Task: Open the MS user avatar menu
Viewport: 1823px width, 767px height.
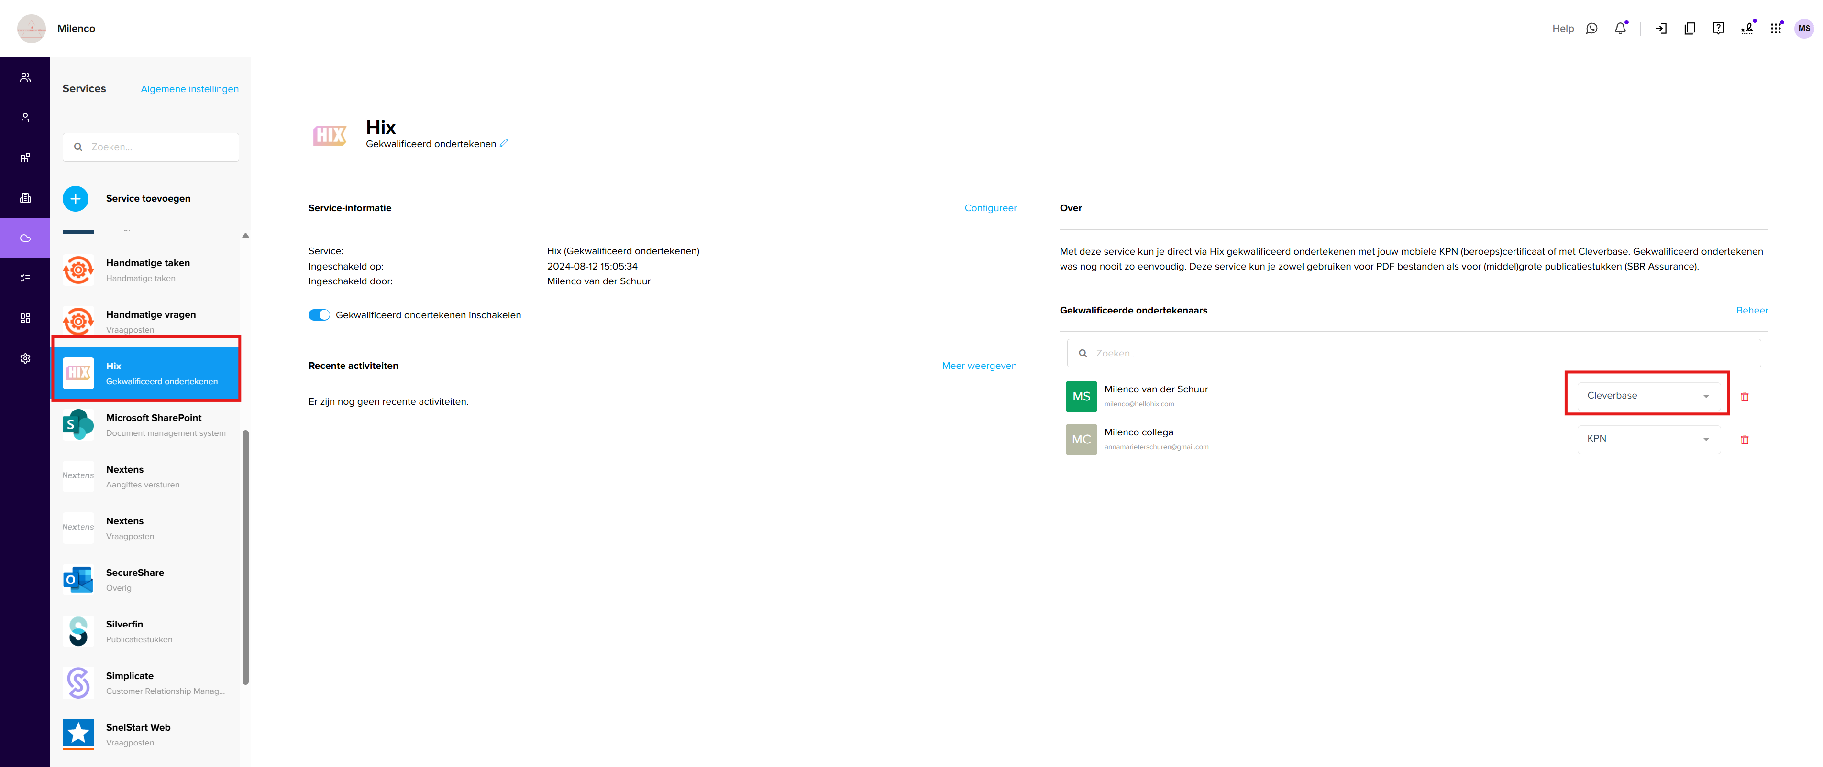Action: point(1804,28)
